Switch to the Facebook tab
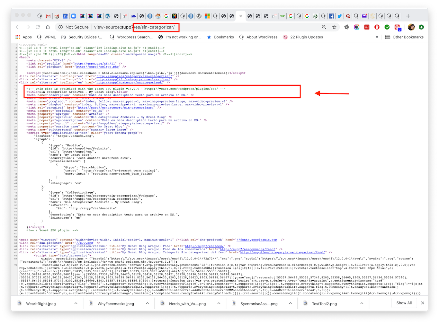Image resolution: width=439 pixels, height=324 pixels. point(331,16)
